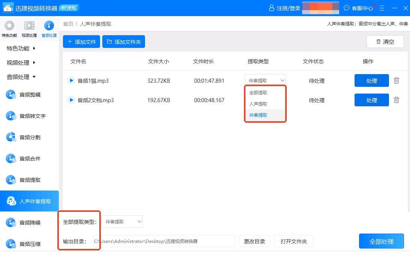Open 音频降噪 in the sidebar

pyautogui.click(x=30, y=223)
